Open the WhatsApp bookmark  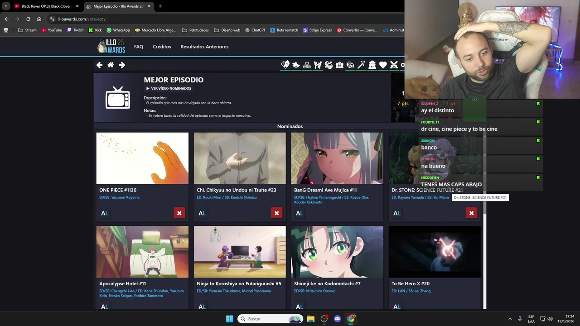point(118,30)
